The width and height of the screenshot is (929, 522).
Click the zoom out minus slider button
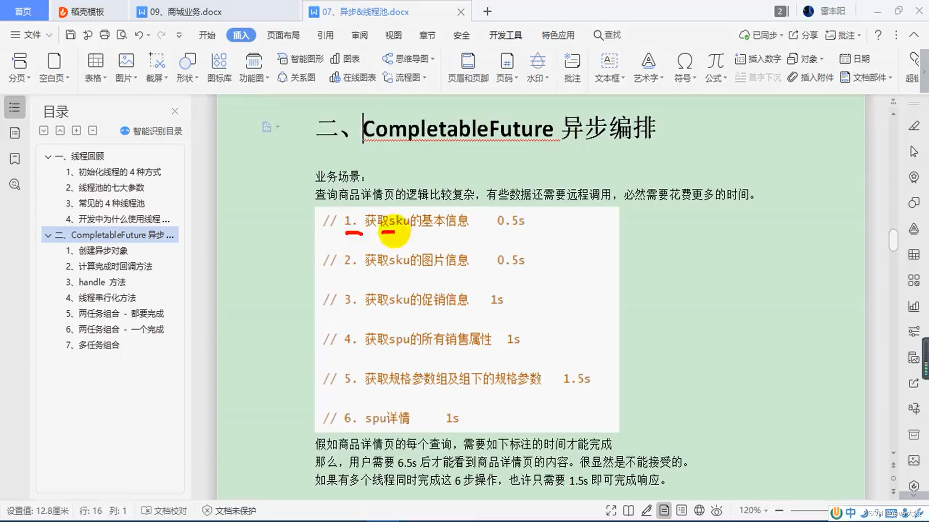pyautogui.click(x=779, y=510)
